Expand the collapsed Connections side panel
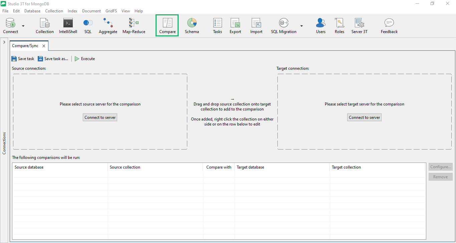 pos(4,42)
